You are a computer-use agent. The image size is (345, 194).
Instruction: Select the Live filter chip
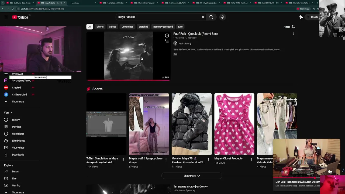click(x=180, y=27)
